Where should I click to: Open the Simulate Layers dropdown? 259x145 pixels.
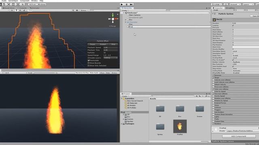point(110,58)
